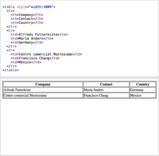Click the td Mexico code line

[x=26, y=62]
